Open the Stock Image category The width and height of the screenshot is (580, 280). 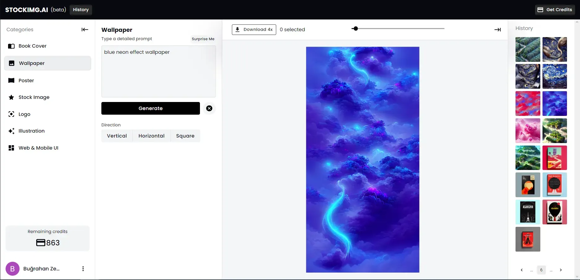pyautogui.click(x=11, y=97)
